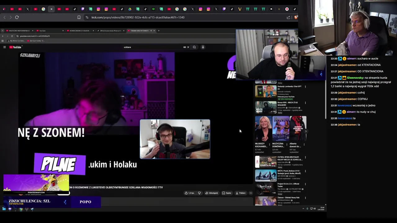Open options menu for MIÜ ft. Pezet video
Screen dimensions: 397x223
pos(305,171)
